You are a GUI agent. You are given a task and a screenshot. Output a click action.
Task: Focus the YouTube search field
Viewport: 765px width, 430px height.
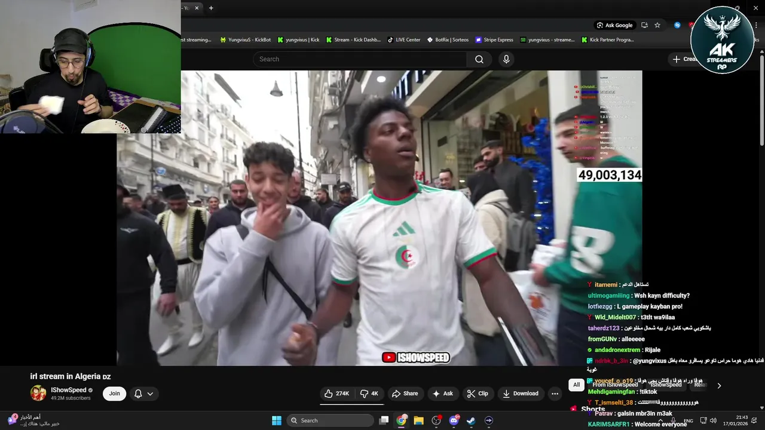[x=360, y=59]
